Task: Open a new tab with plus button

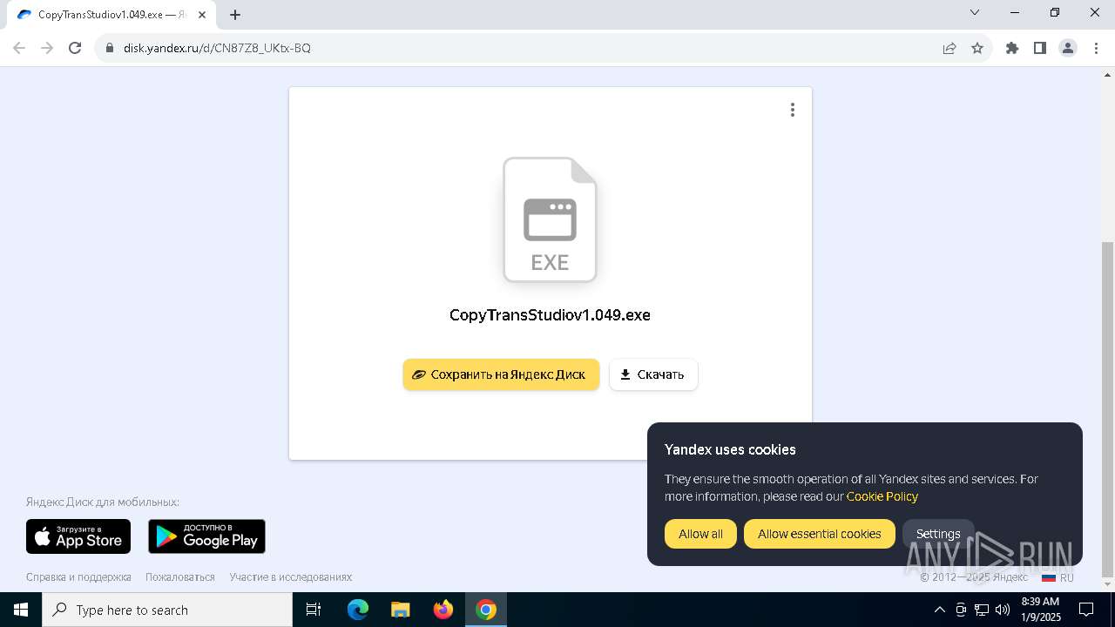Action: pyautogui.click(x=235, y=14)
